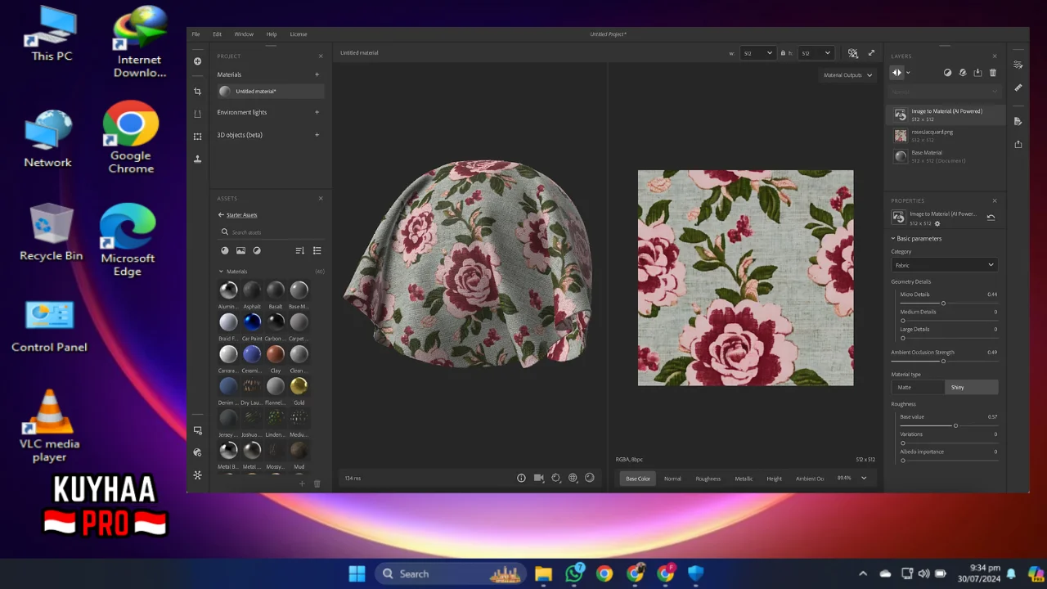Viewport: 1047px width, 589px height.
Task: Adjust the Ambient Occlusion Strength slider
Action: [x=943, y=361]
